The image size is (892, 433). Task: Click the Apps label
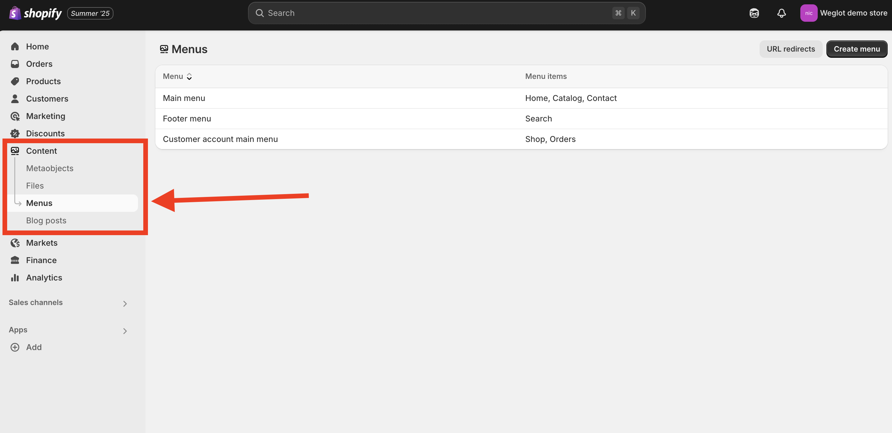18,330
